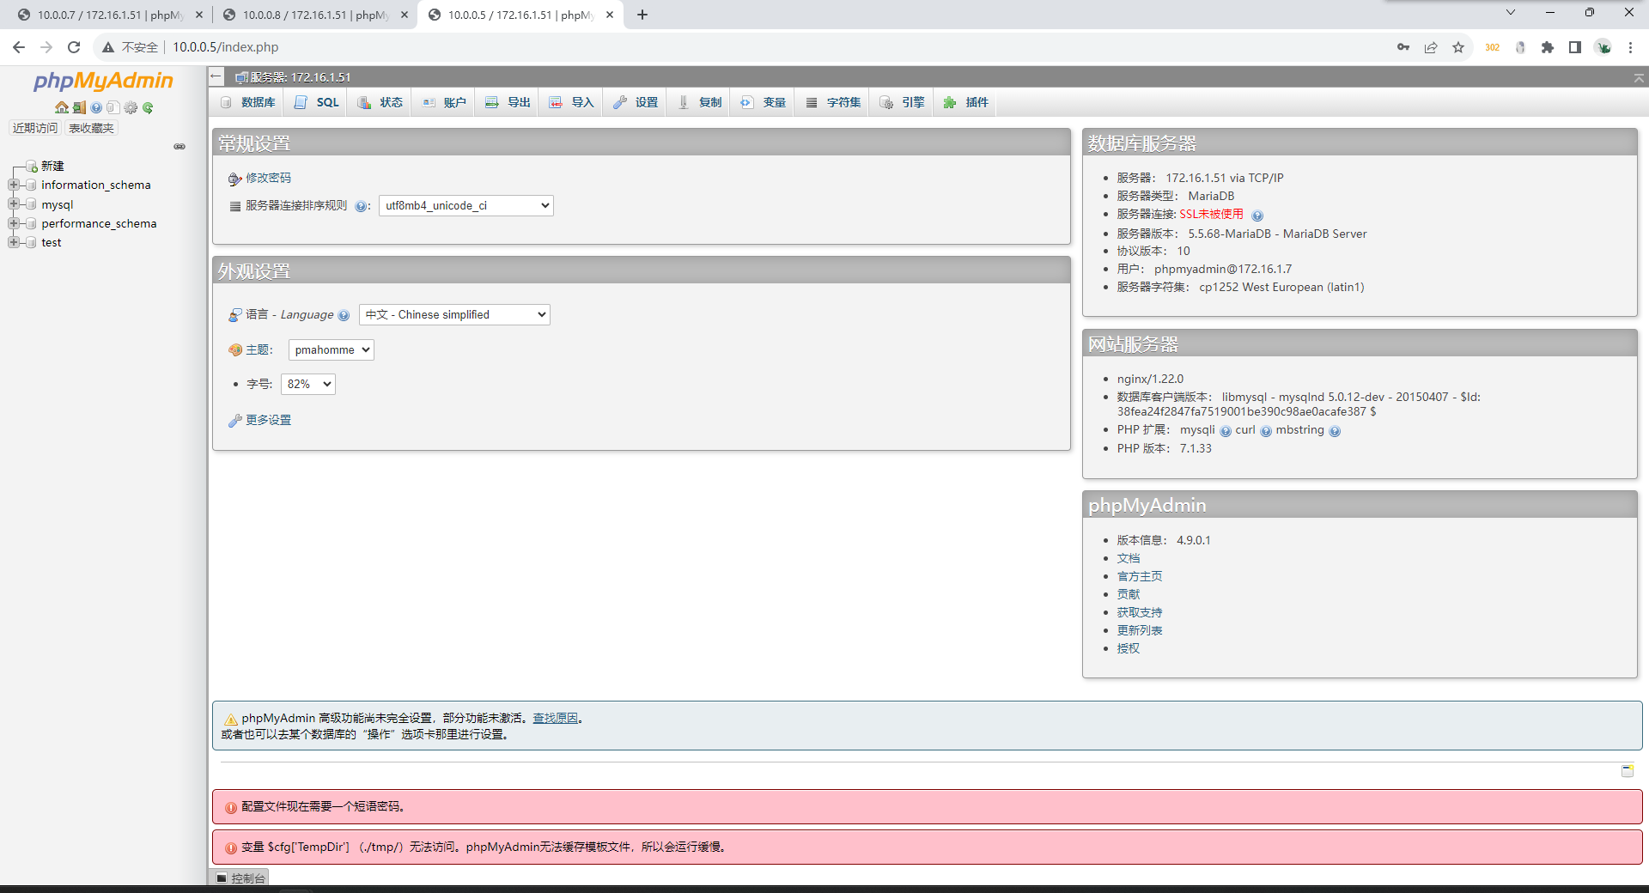The height and width of the screenshot is (893, 1649).
Task: Click the 新建 database tree item
Action: click(52, 166)
